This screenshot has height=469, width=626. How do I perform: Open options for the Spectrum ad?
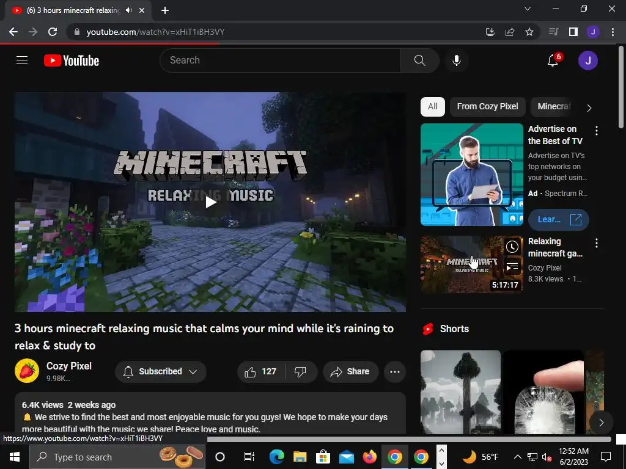[x=597, y=131]
